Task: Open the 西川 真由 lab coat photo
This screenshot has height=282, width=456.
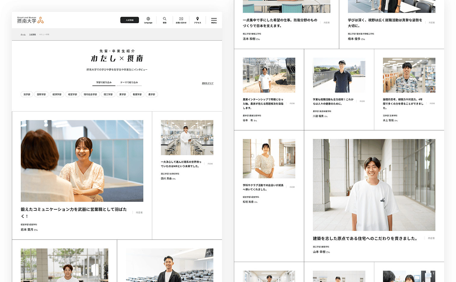Action: coord(187,137)
